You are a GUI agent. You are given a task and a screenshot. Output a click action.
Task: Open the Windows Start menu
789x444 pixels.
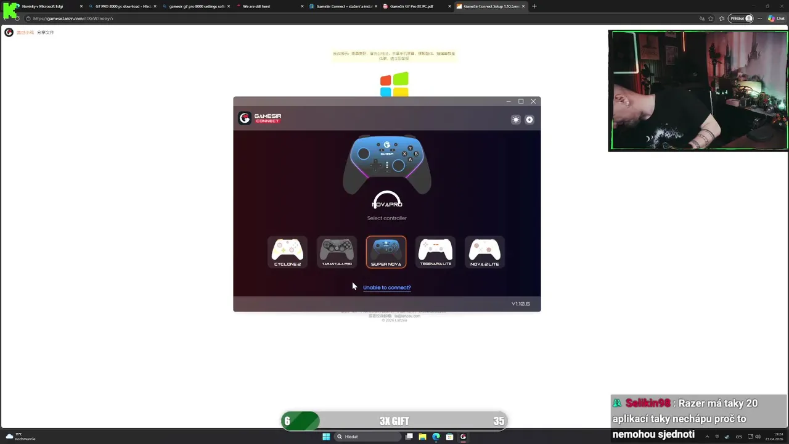click(326, 437)
